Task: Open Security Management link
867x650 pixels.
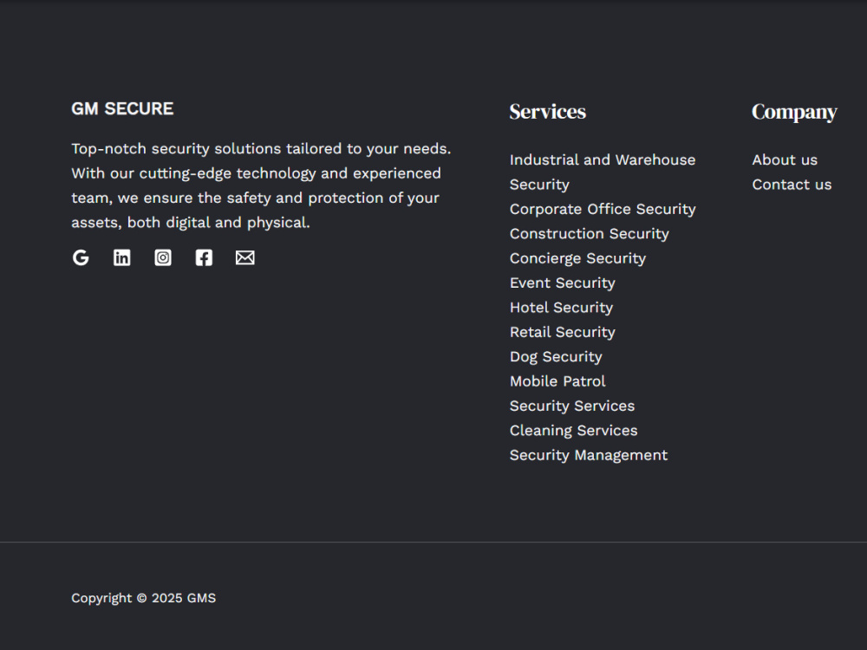Action: tap(589, 455)
